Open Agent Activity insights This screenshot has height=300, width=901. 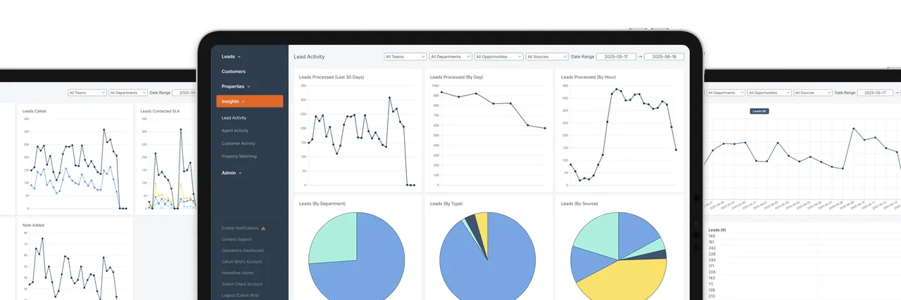click(x=235, y=131)
